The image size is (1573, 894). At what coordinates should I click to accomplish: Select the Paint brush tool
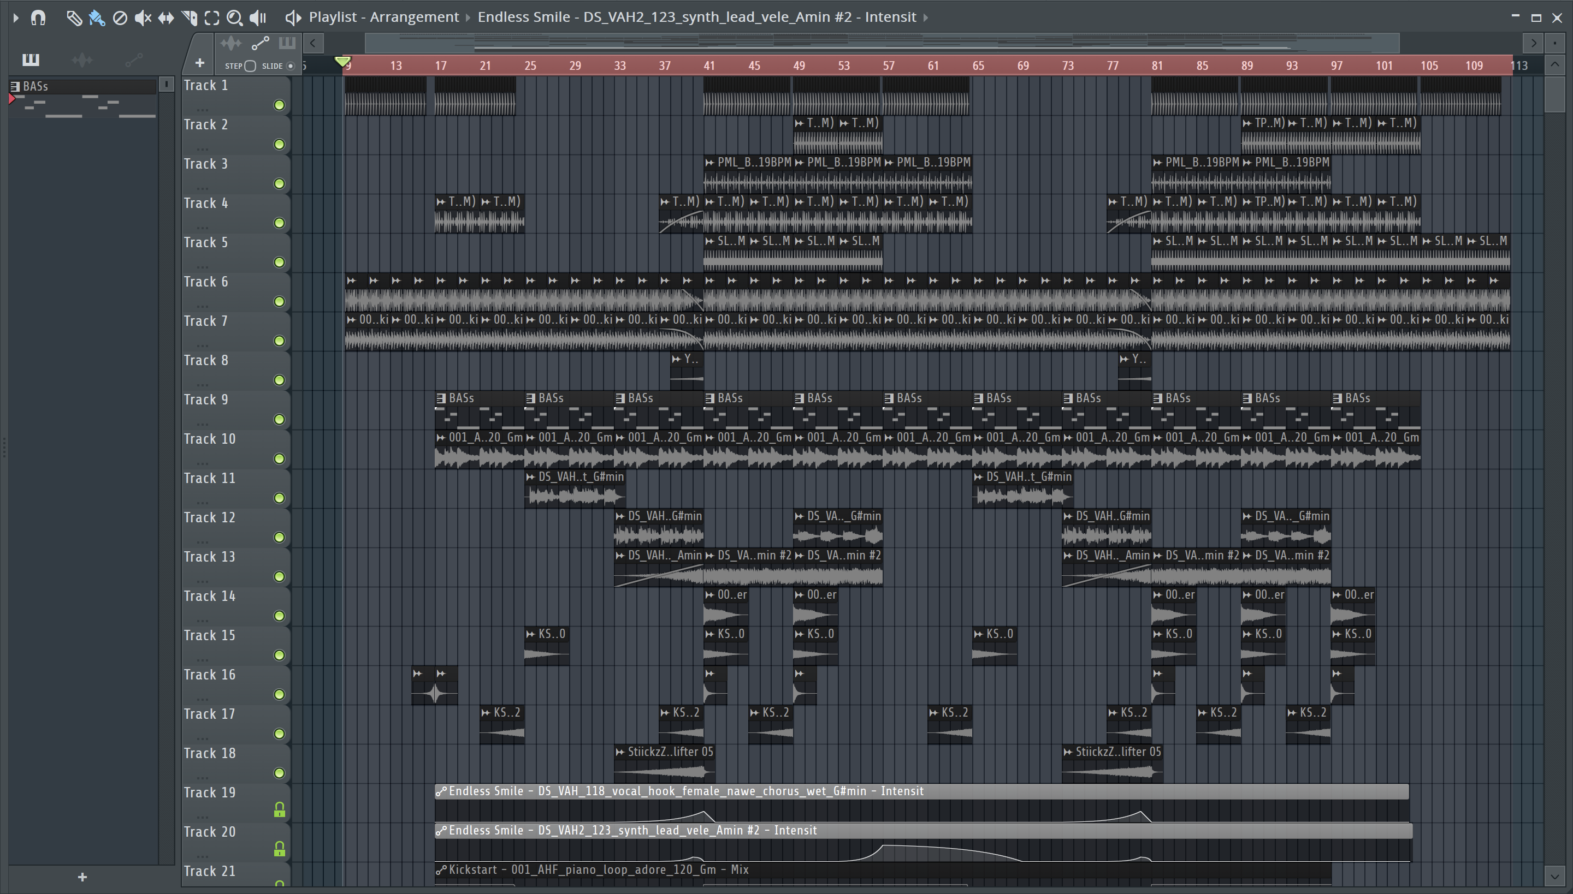(x=97, y=18)
